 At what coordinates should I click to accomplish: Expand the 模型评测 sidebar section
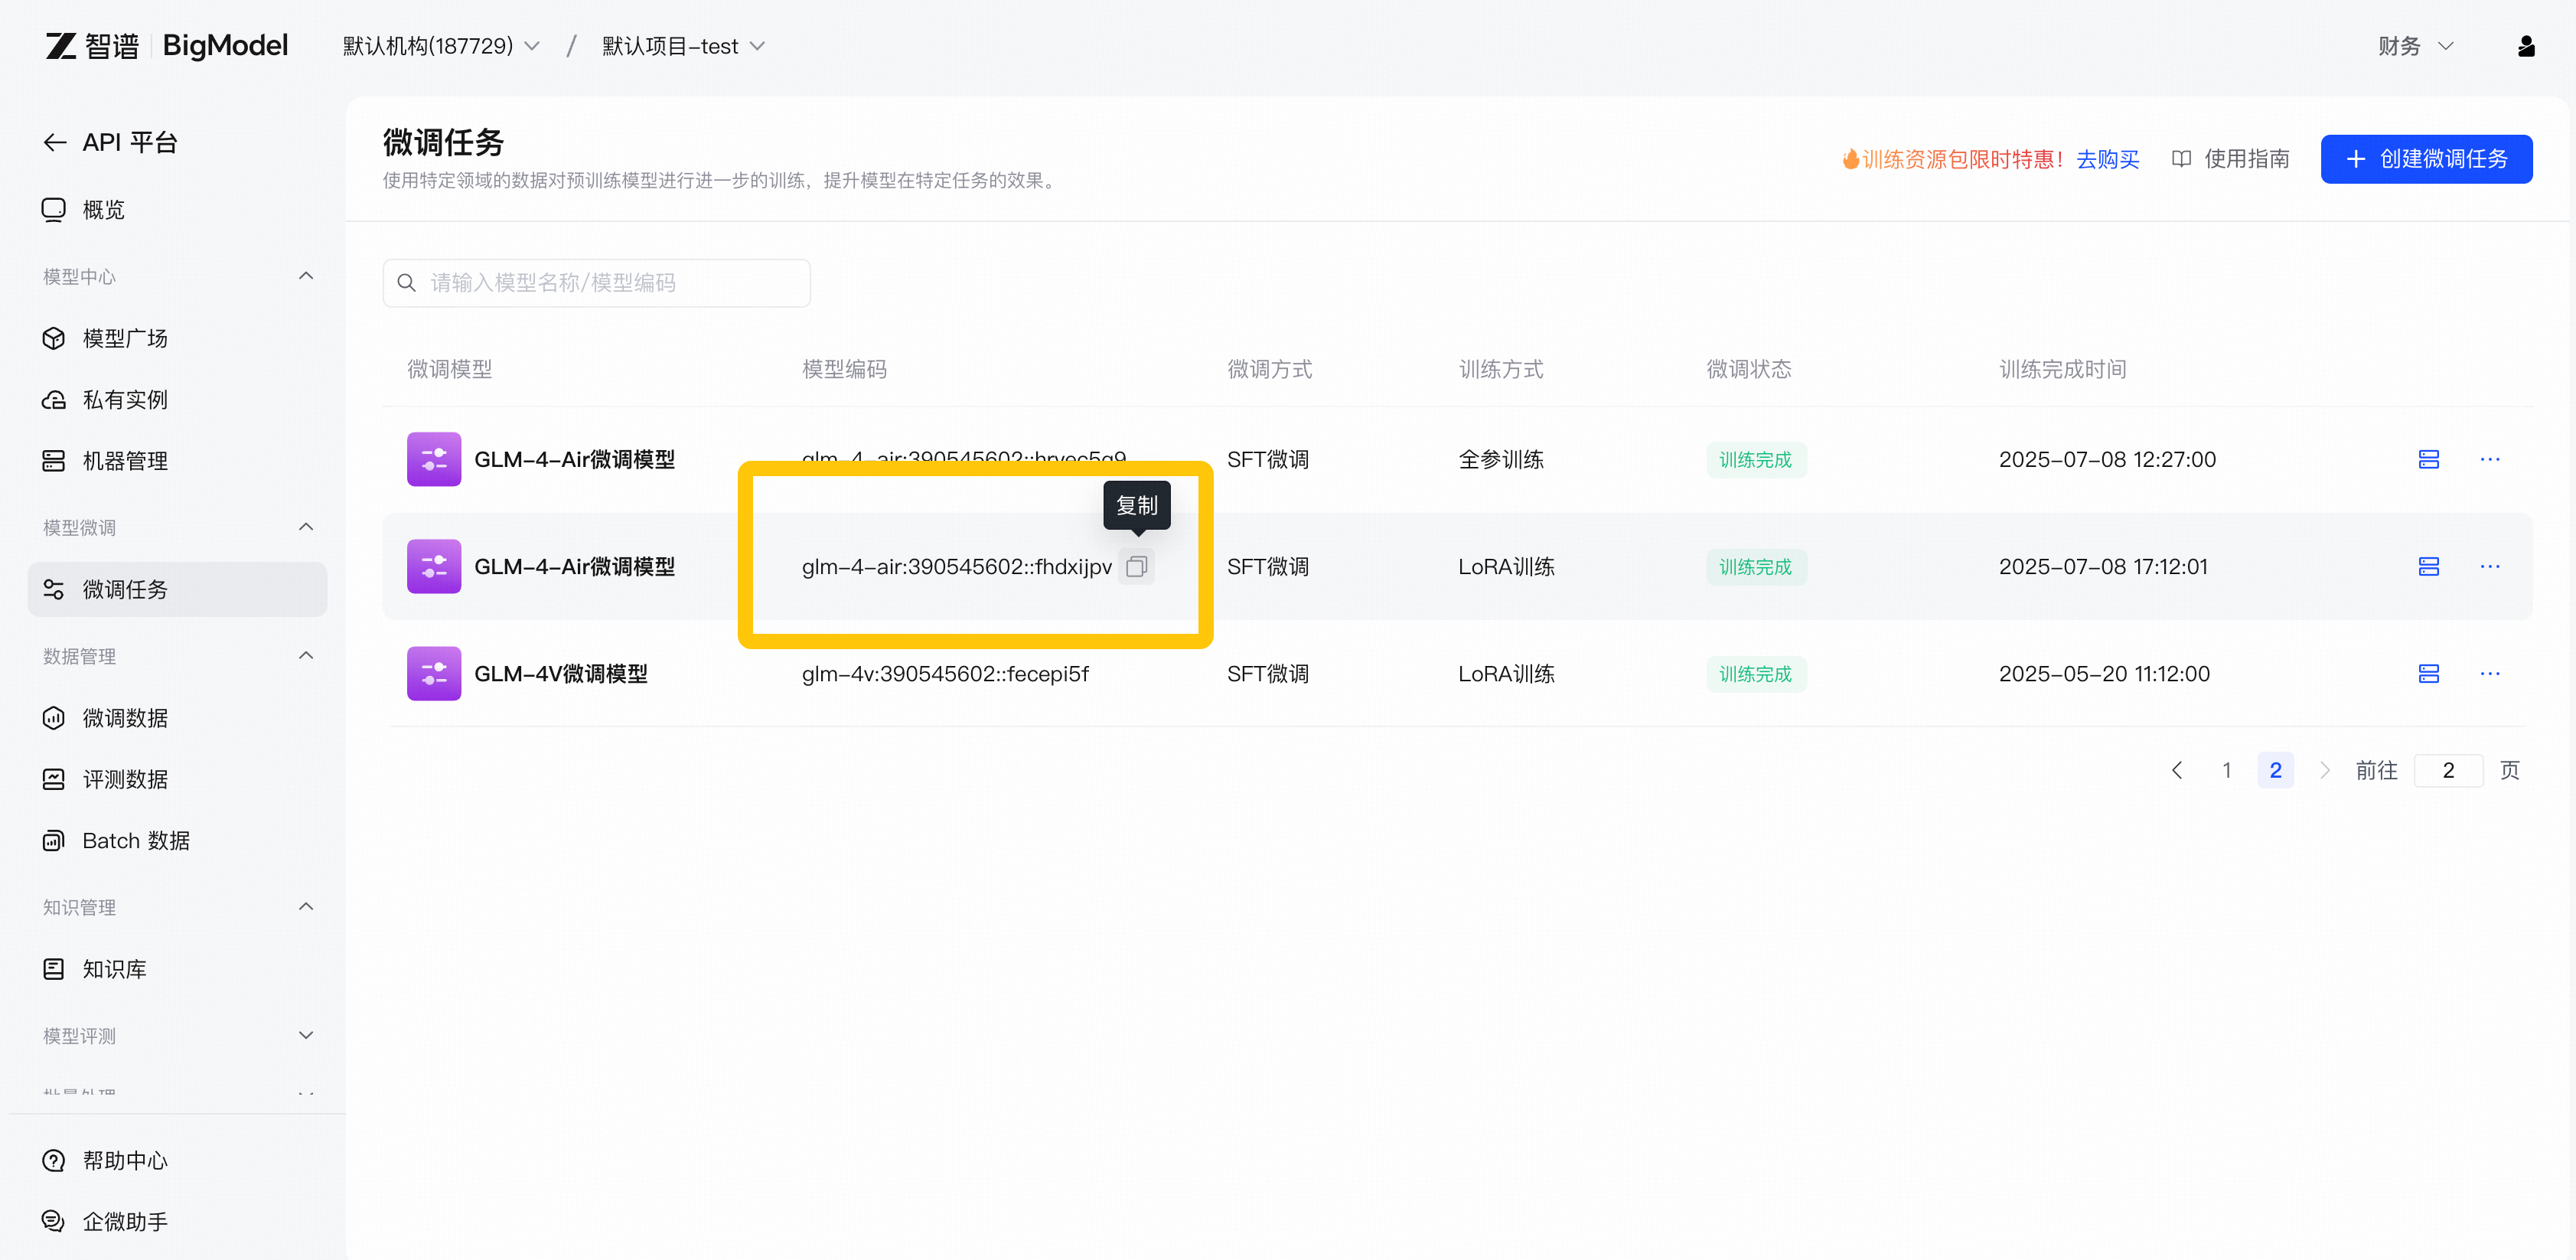click(306, 1036)
